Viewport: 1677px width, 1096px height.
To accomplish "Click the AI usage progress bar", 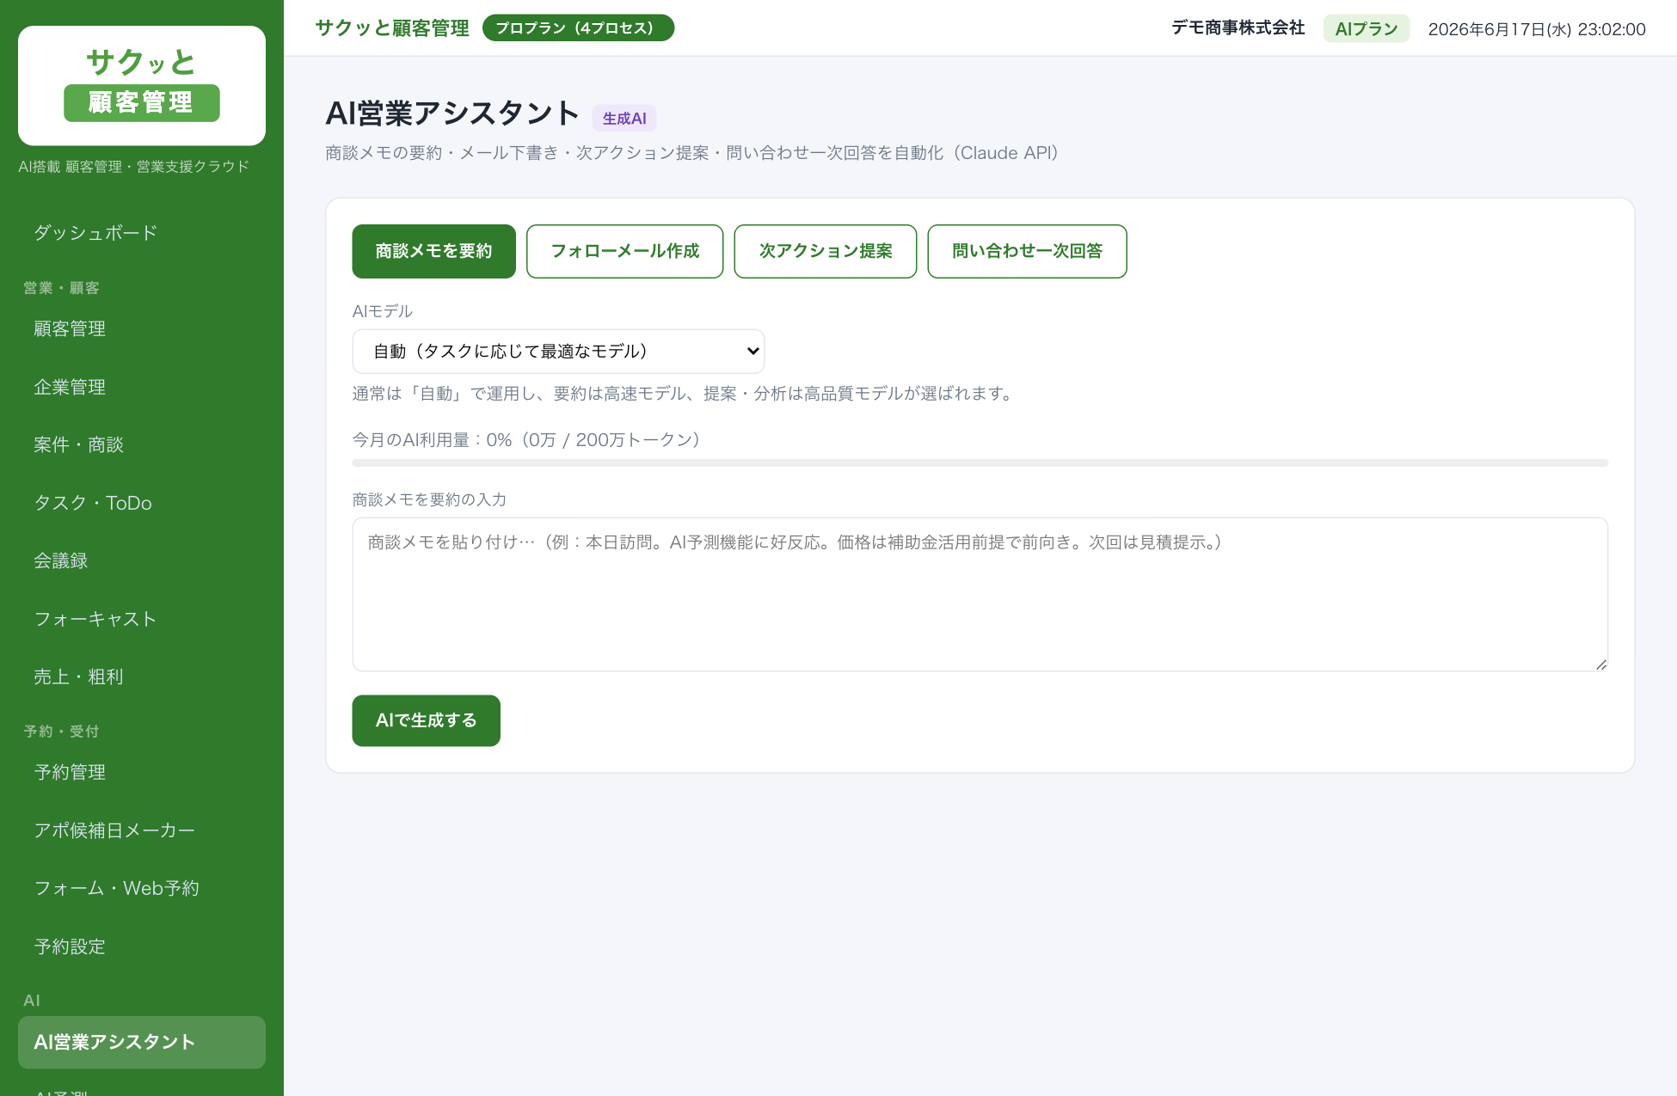I will point(980,463).
